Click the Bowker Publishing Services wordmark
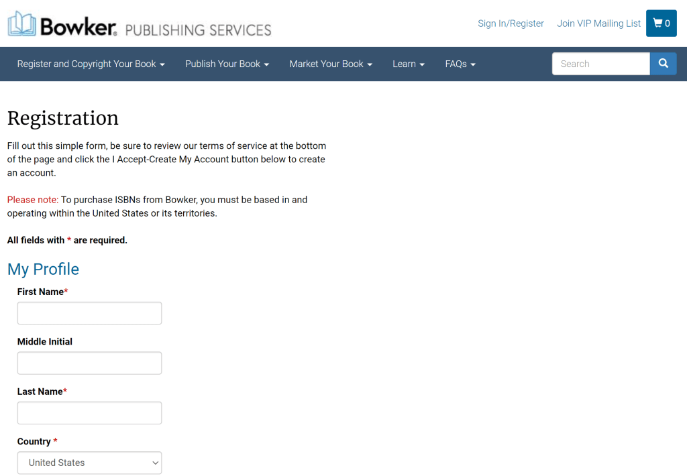This screenshot has width=687, height=476. [x=156, y=27]
